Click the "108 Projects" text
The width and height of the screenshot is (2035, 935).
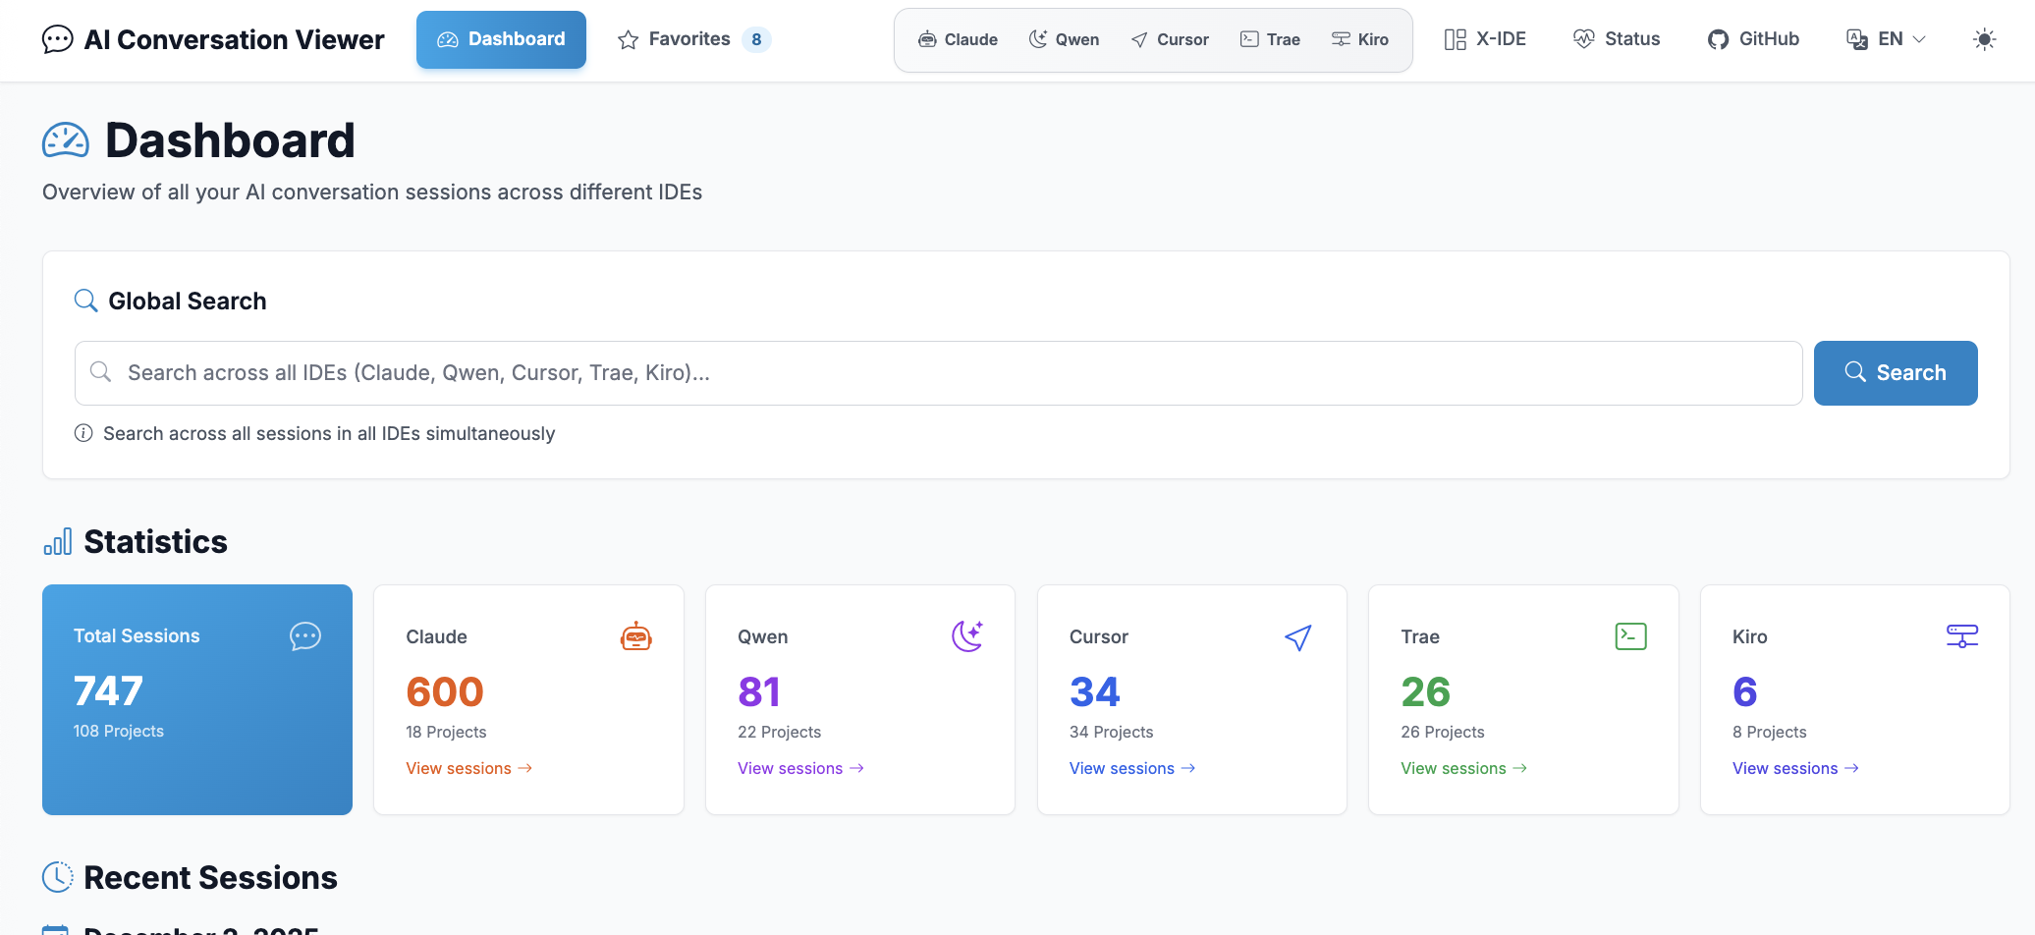119,731
